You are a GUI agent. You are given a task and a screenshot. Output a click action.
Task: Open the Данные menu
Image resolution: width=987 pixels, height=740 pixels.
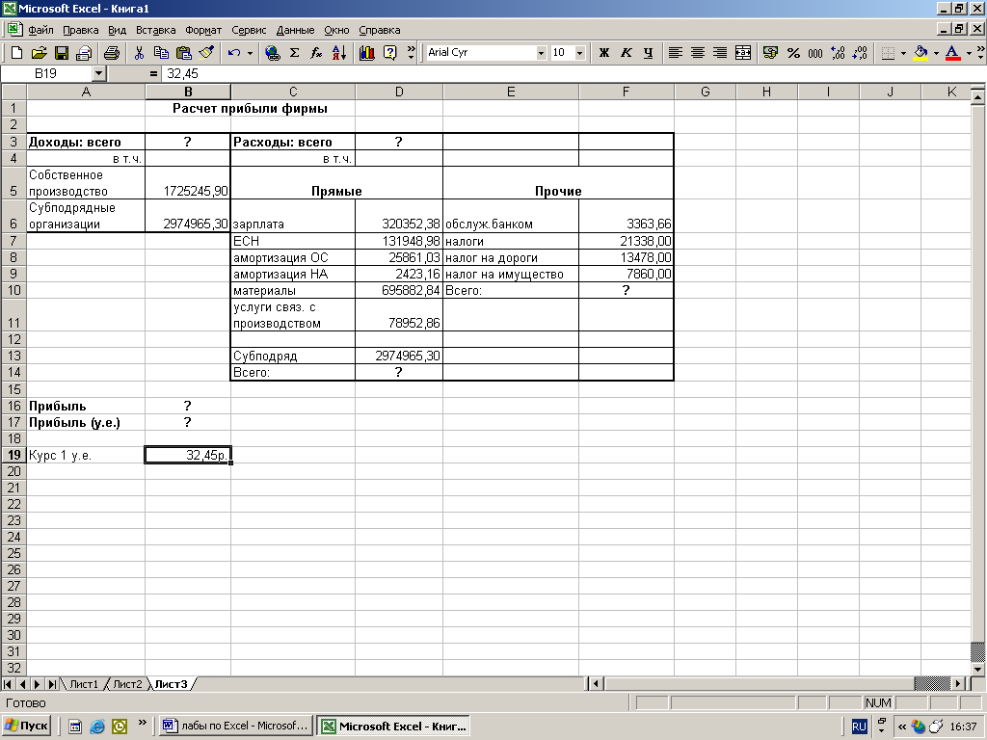coord(295,30)
